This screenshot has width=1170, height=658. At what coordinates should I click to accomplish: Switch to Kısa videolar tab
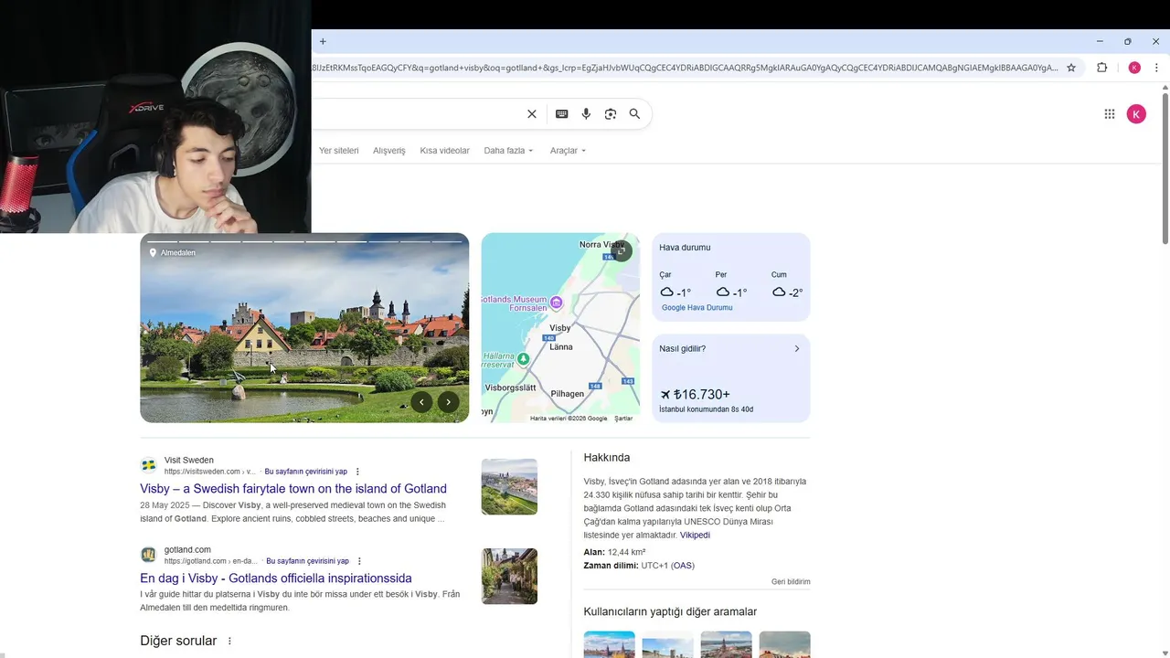444,151
